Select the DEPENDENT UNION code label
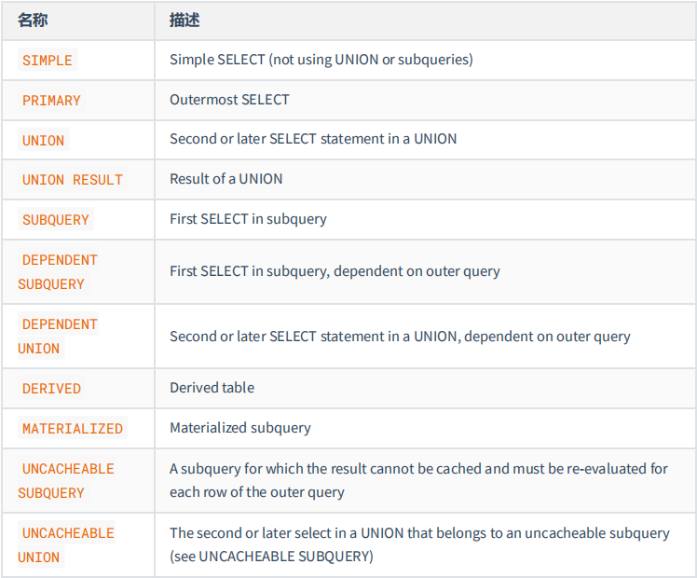Image resolution: width=697 pixels, height=578 pixels. [x=58, y=337]
